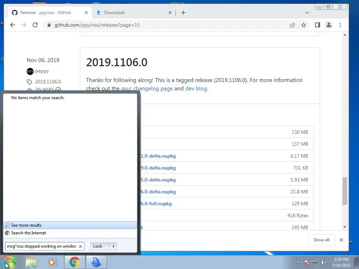Open the blue fin app on the taskbar
359x269 pixels.
tap(96, 262)
